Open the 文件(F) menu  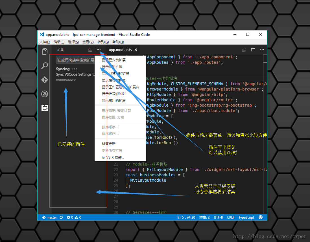pyautogui.click(x=45, y=42)
